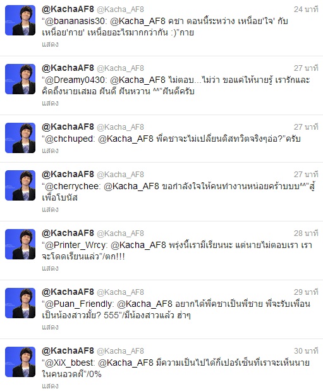Open the avatar next to the @XiX_bbest tweet

point(20,362)
